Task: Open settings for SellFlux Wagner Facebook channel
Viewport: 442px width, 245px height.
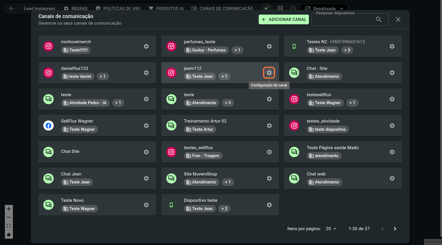Action: pyautogui.click(x=146, y=126)
